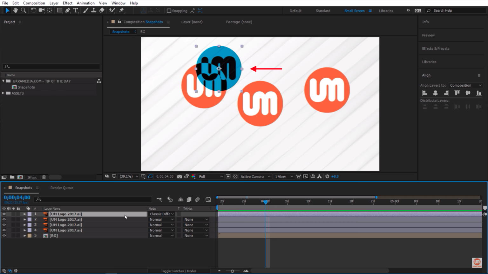Click Toggle Switches / Modes button
Screen dimensions: 488x274
(178, 271)
